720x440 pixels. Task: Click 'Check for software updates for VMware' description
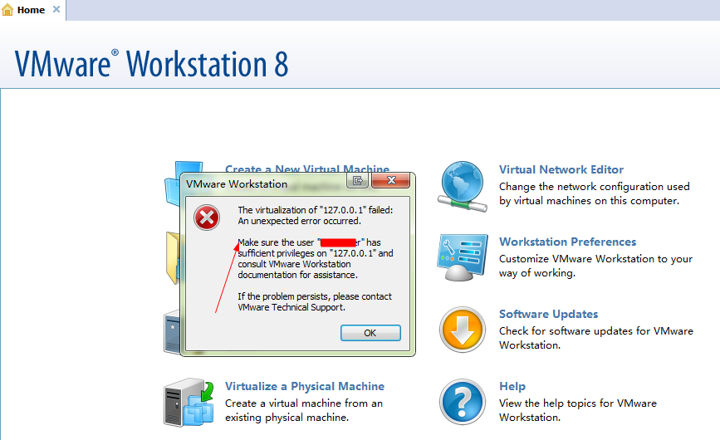click(x=596, y=330)
